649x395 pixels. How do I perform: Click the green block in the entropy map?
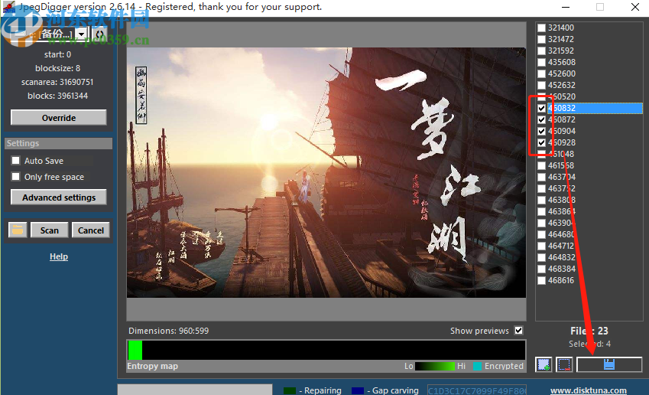(135, 351)
